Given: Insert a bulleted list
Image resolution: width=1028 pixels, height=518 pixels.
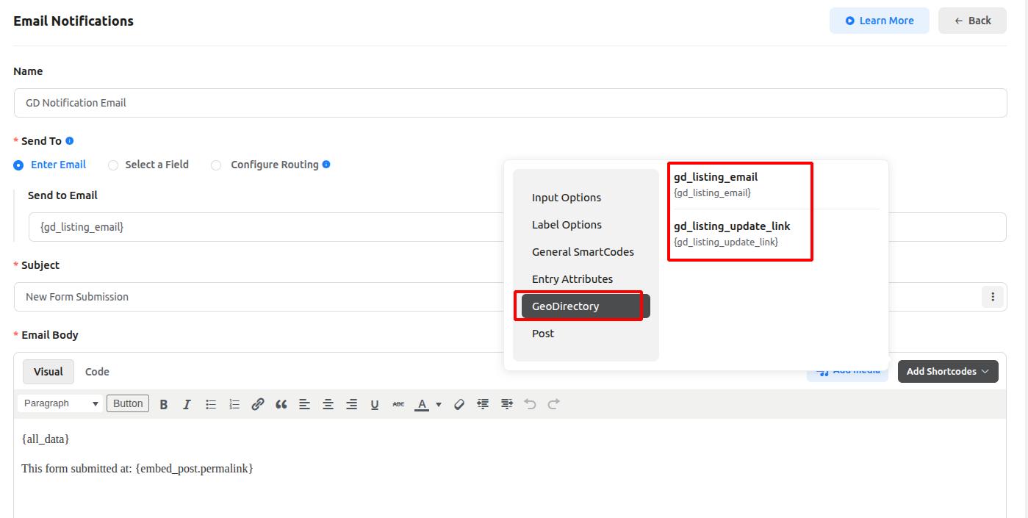Looking at the screenshot, I should [211, 404].
